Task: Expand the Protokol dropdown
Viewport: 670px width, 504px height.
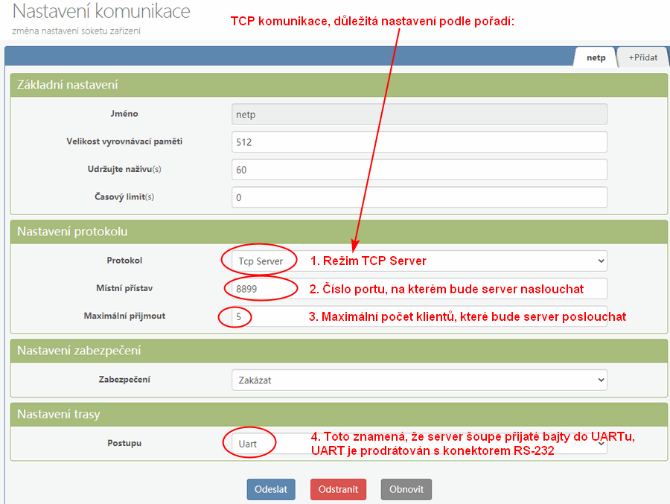Action: click(419, 261)
